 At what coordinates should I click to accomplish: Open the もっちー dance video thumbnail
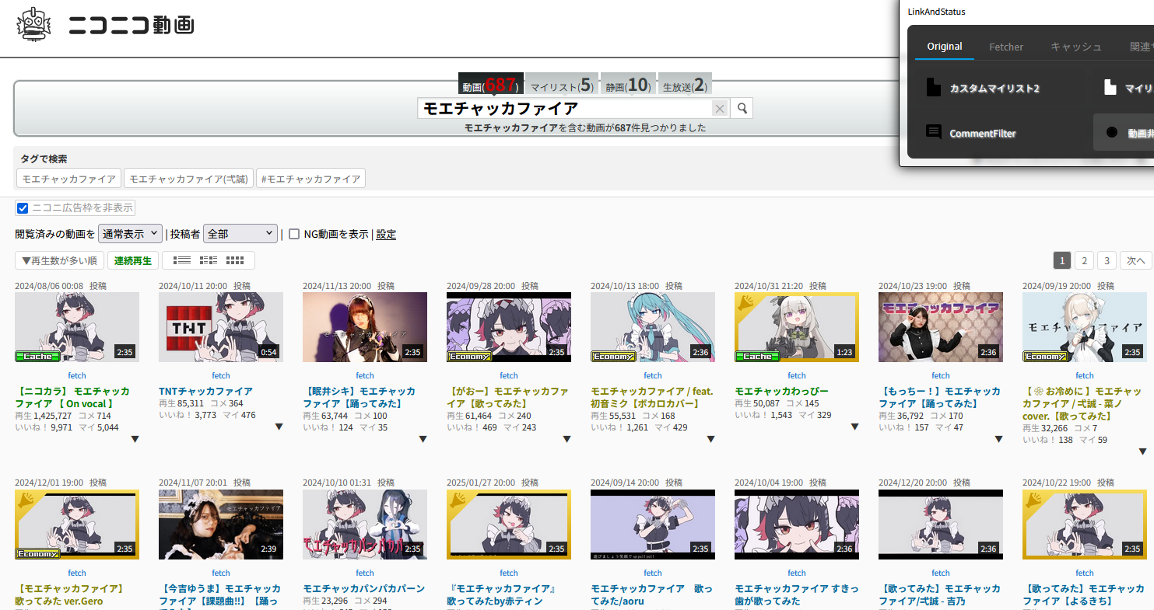[x=941, y=327]
